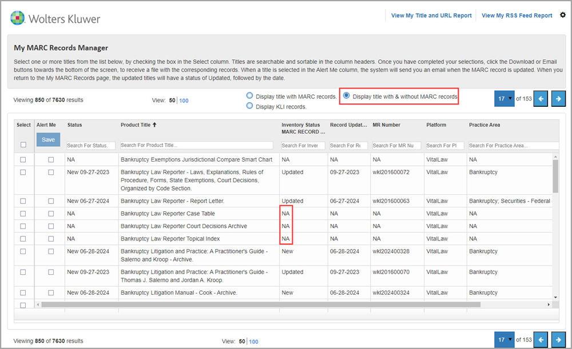Sort by Status column header

coord(74,125)
